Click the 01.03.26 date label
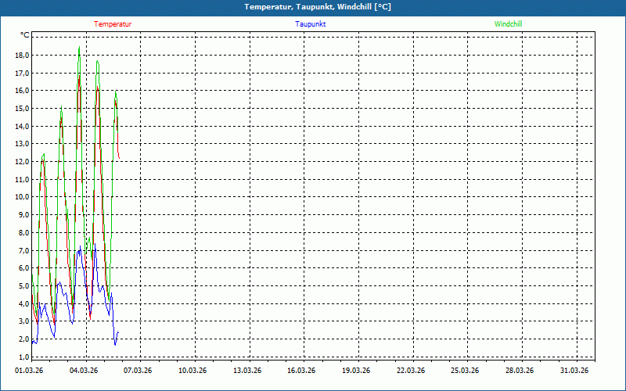The height and width of the screenshot is (391, 626). tap(29, 371)
